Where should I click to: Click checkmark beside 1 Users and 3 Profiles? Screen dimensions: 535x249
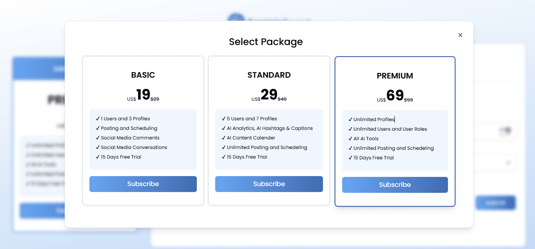coord(98,119)
